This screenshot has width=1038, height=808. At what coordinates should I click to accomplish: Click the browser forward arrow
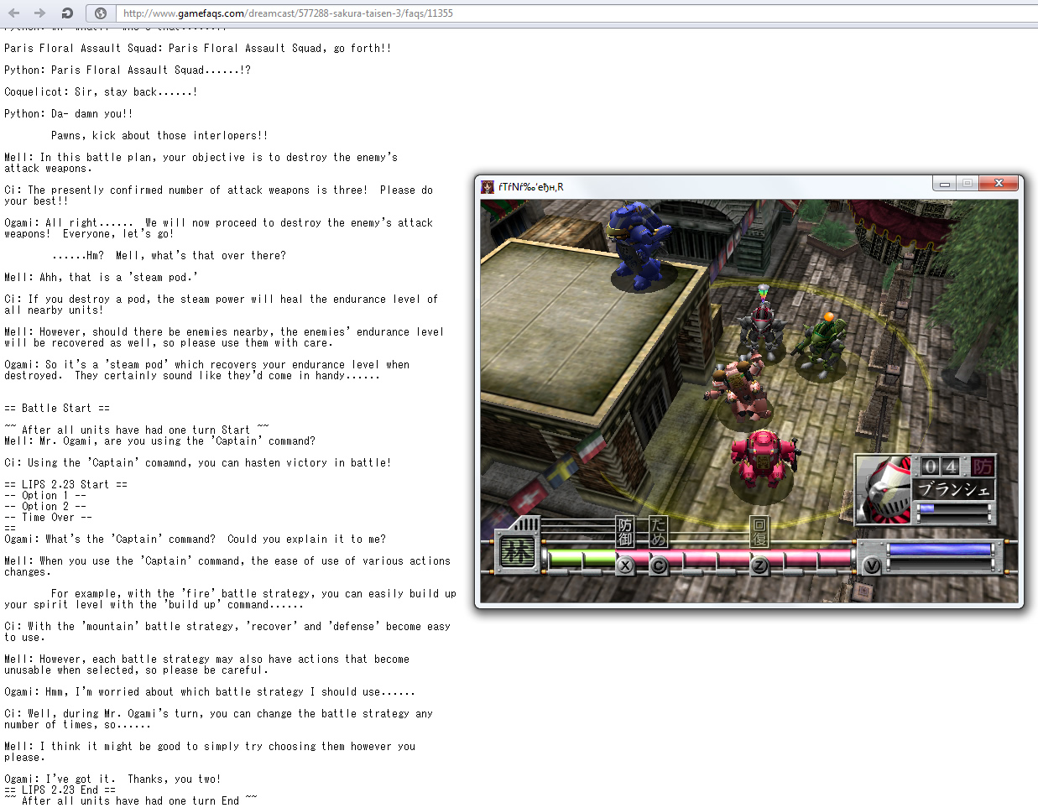click(x=39, y=13)
